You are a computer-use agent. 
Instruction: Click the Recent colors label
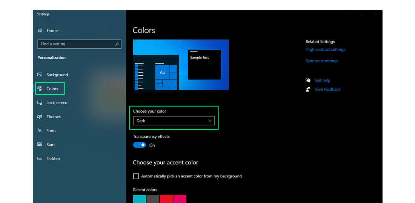pos(145,190)
